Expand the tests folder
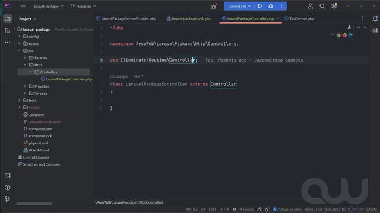 coord(19,100)
